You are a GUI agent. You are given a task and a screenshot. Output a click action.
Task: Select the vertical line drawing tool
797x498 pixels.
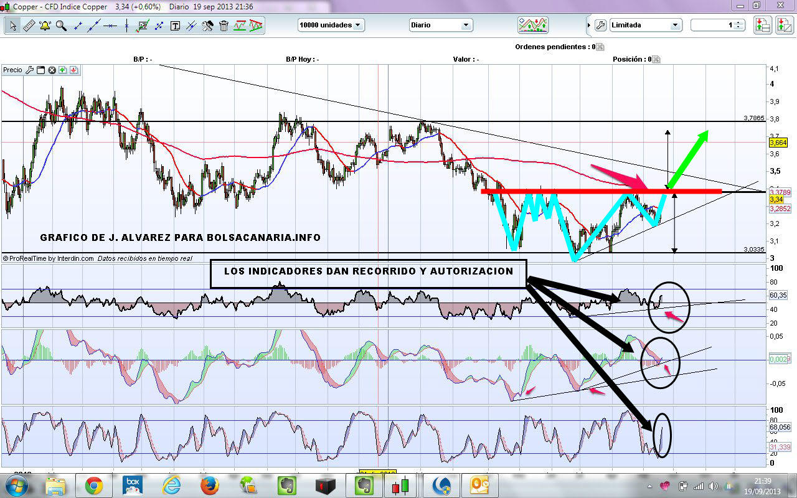point(126,26)
